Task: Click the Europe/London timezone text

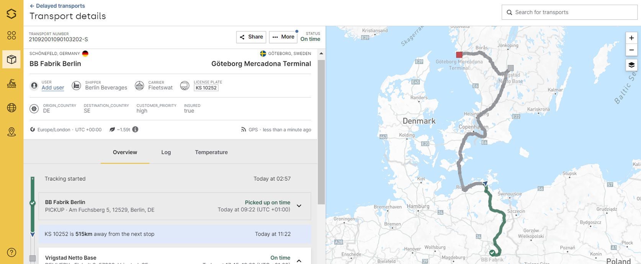Action: pos(54,130)
